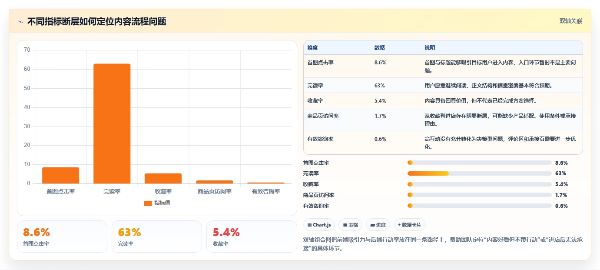The width and height of the screenshot is (600, 270).
Task: Click the 数据 column header
Action: click(x=379, y=48)
